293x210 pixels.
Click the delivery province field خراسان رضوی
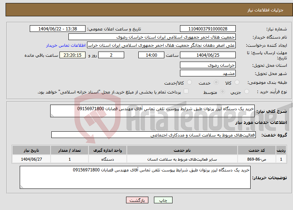tap(207, 65)
